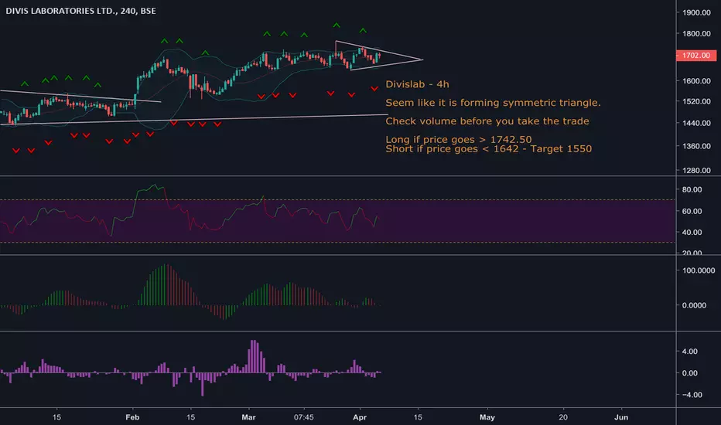This screenshot has width=721, height=425.
Task: Click the 1600.00 price axis label
Action: (x=696, y=81)
